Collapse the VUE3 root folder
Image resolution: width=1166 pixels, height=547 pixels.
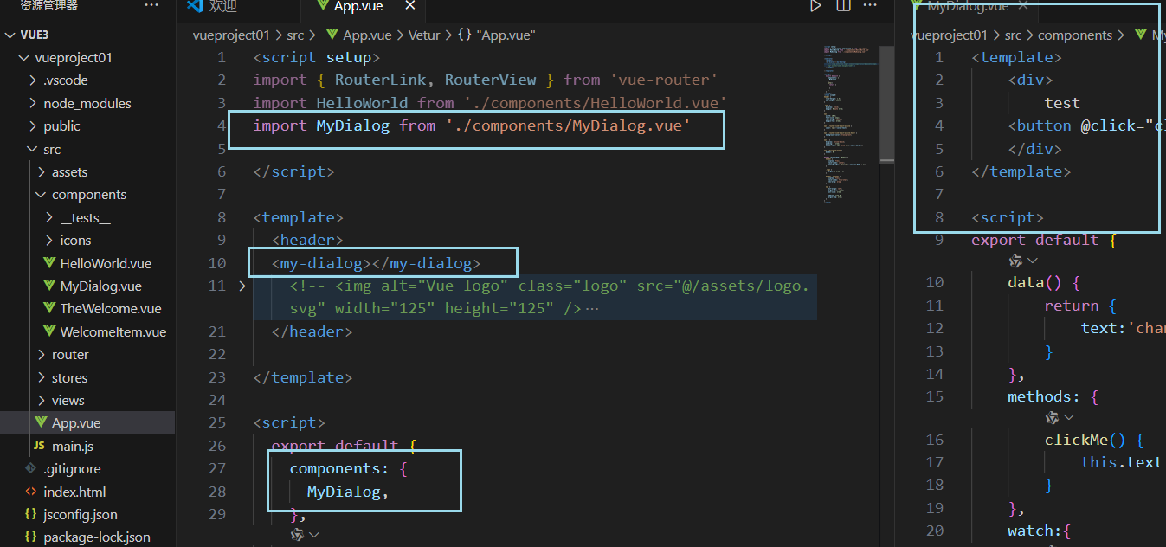click(10, 35)
